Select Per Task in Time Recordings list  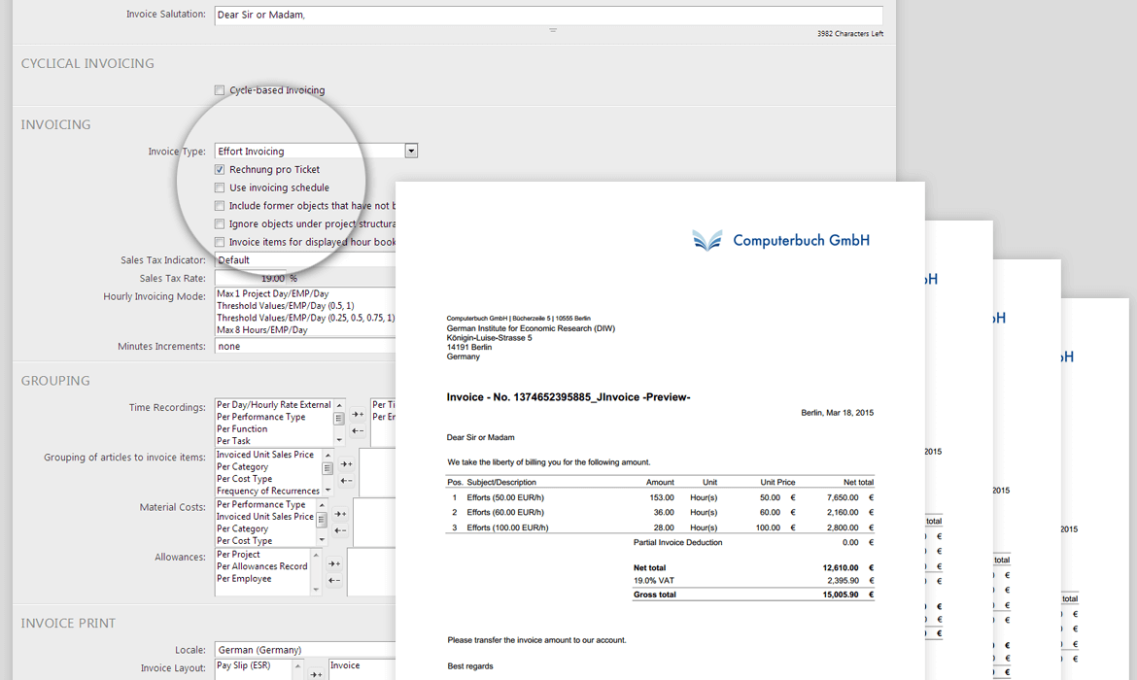click(233, 441)
